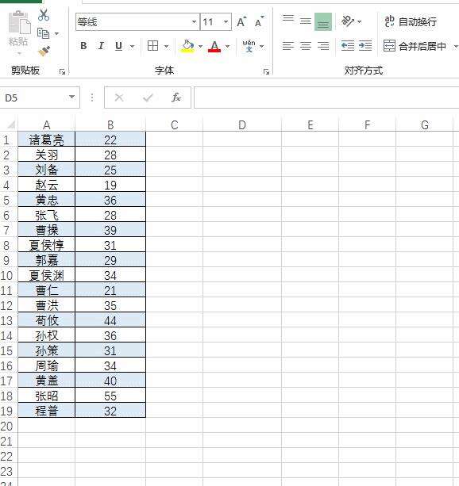
Task: Apply yellow fill color bucket
Action: pos(188,46)
